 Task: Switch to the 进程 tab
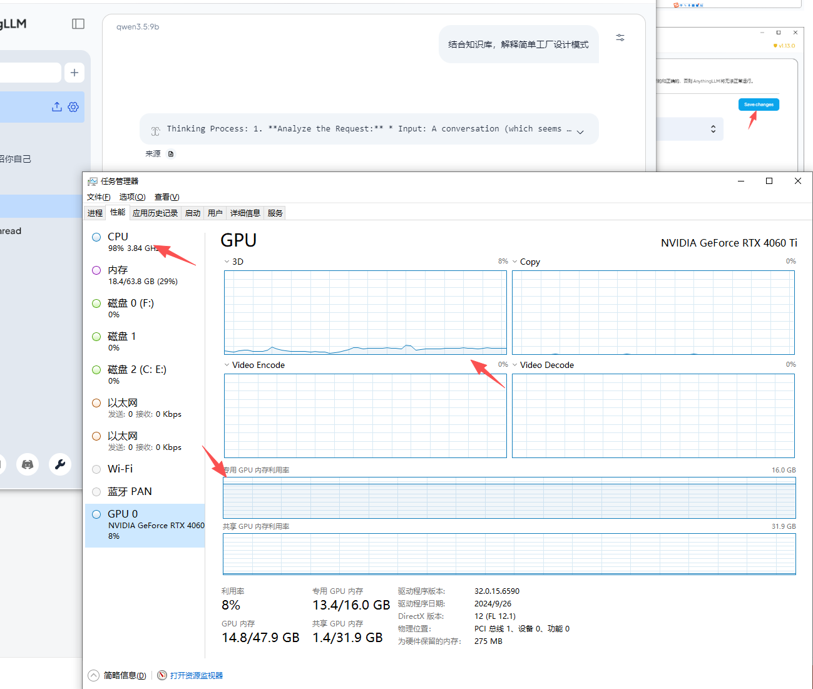[x=95, y=213]
